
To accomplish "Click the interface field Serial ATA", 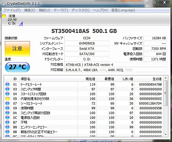I will (87, 49).
